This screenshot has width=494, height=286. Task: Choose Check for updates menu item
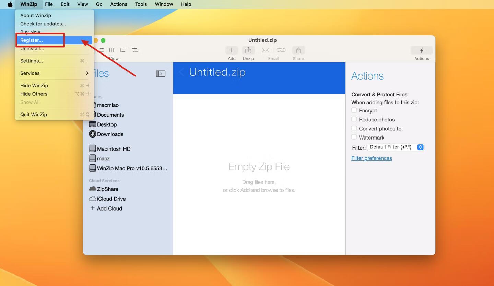55,24
